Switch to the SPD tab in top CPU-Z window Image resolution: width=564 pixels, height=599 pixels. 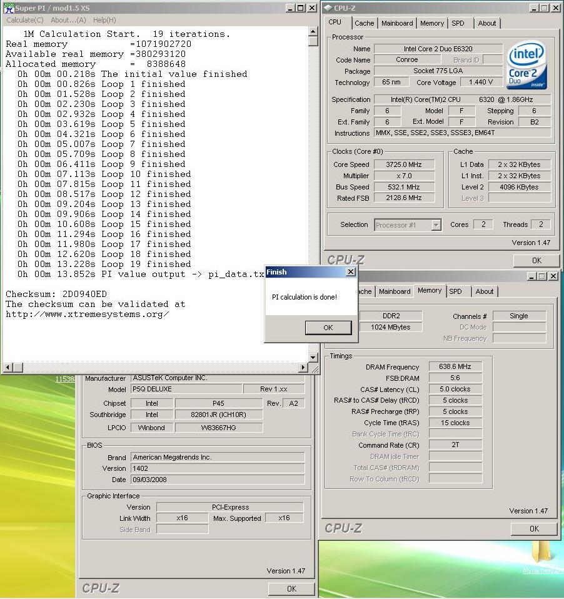tap(458, 23)
